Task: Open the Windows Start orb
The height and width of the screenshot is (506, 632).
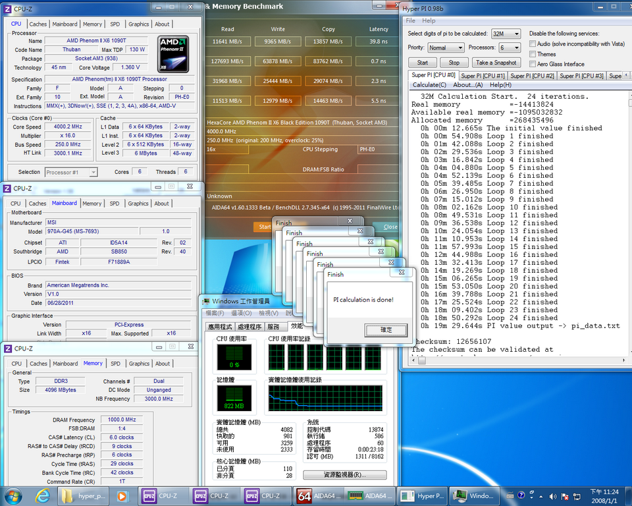Action: pyautogui.click(x=13, y=496)
